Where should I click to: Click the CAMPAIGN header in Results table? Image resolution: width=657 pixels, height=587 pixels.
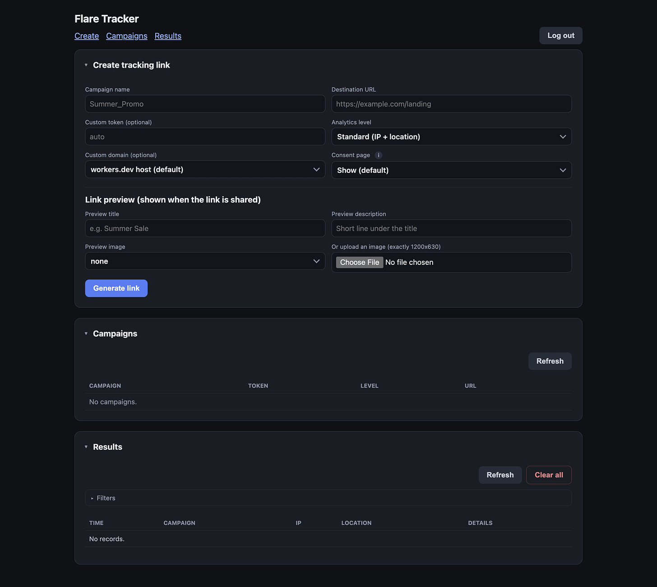point(179,523)
